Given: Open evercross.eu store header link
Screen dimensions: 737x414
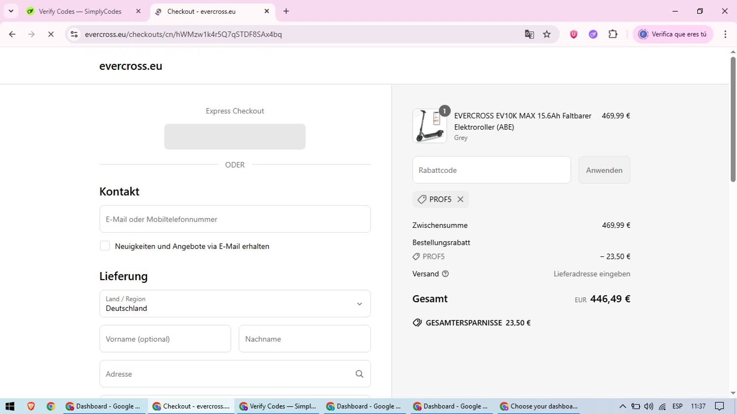Looking at the screenshot, I should (131, 66).
